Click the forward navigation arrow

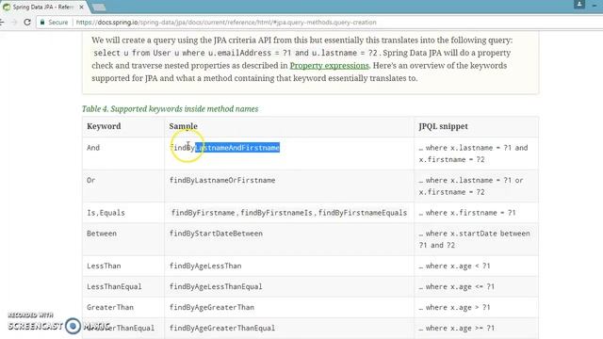tap(14, 23)
